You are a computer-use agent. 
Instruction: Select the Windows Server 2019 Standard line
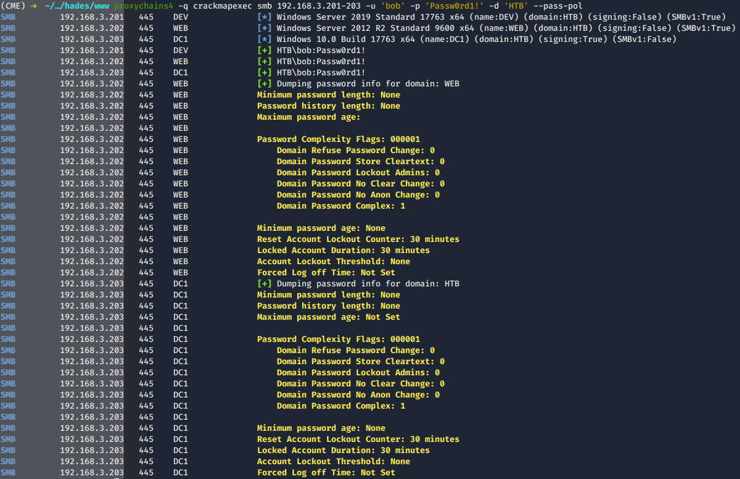pos(493,17)
